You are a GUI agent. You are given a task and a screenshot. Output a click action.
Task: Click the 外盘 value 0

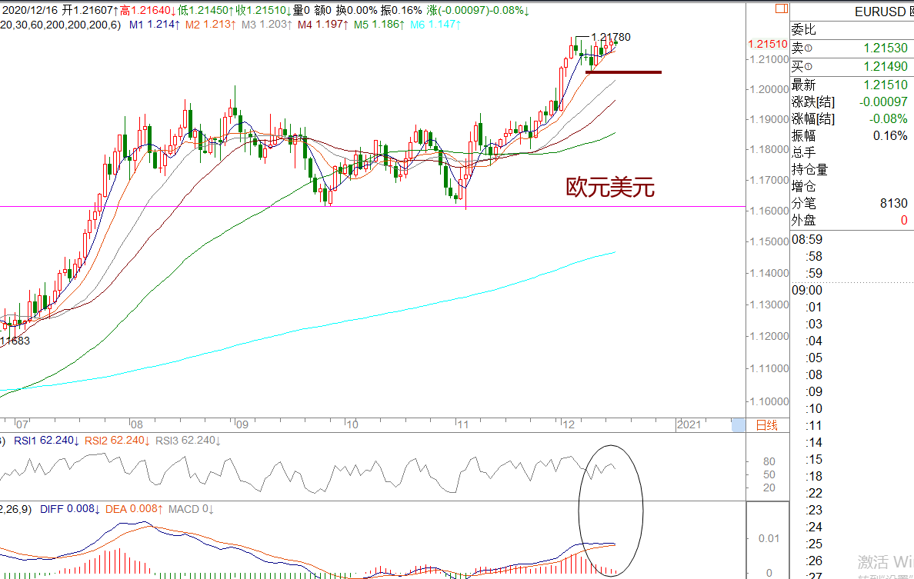(x=904, y=220)
